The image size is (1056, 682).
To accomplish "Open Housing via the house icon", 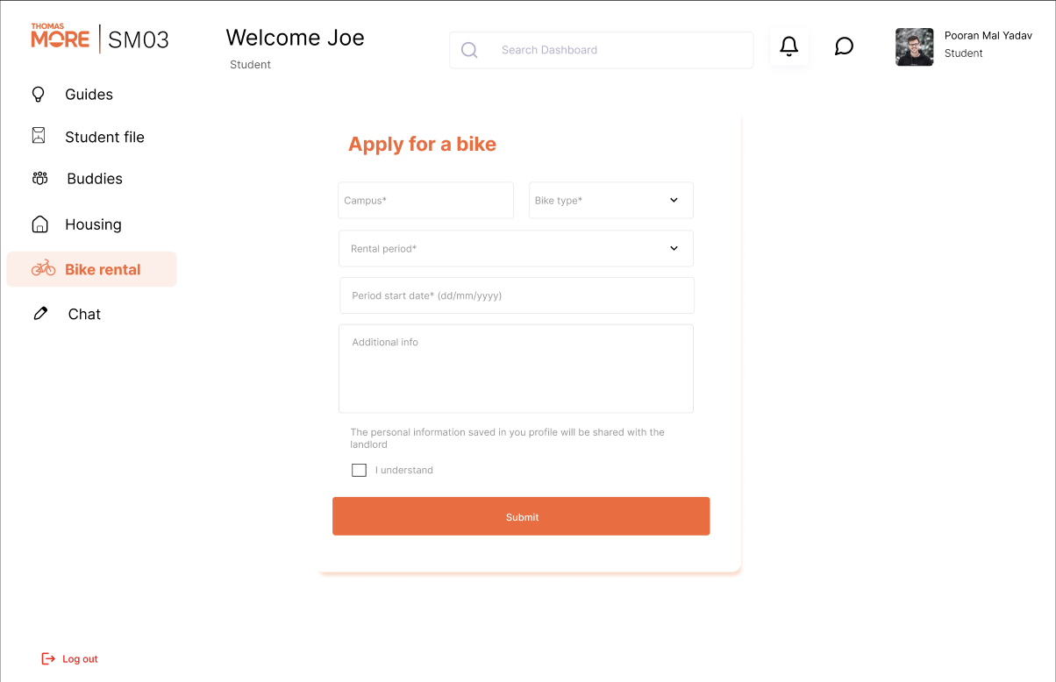I will click(x=39, y=224).
